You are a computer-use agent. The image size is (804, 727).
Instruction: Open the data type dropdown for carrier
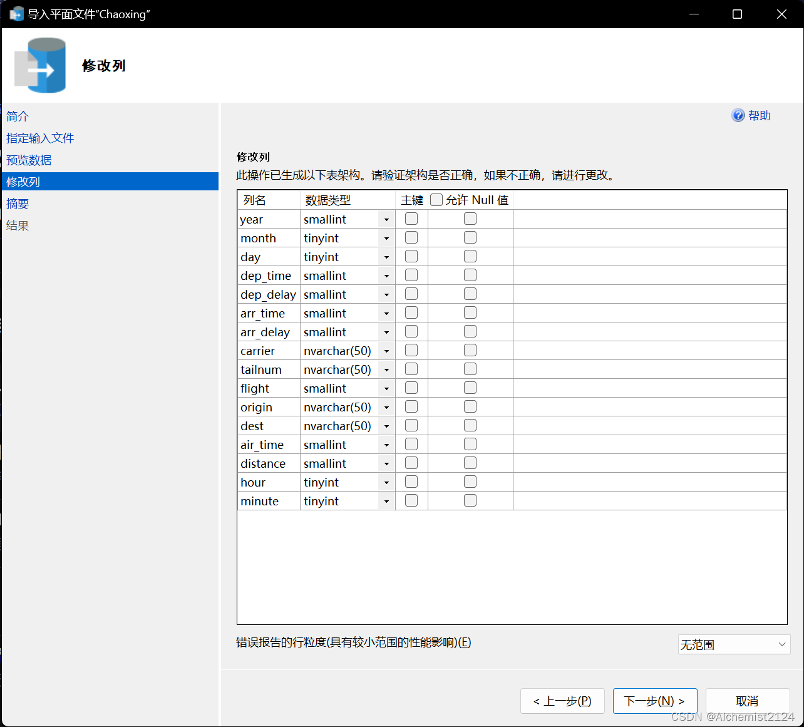tap(386, 351)
